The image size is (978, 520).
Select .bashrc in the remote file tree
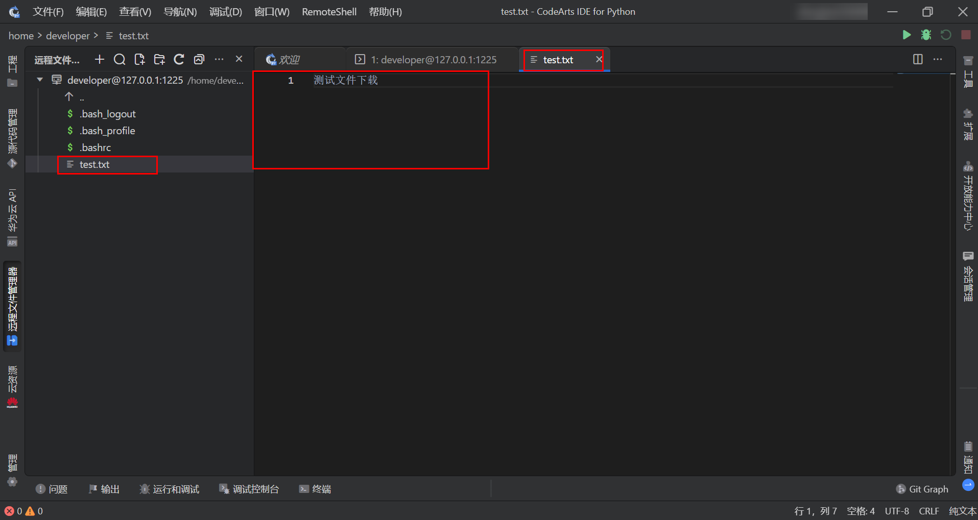coord(96,147)
